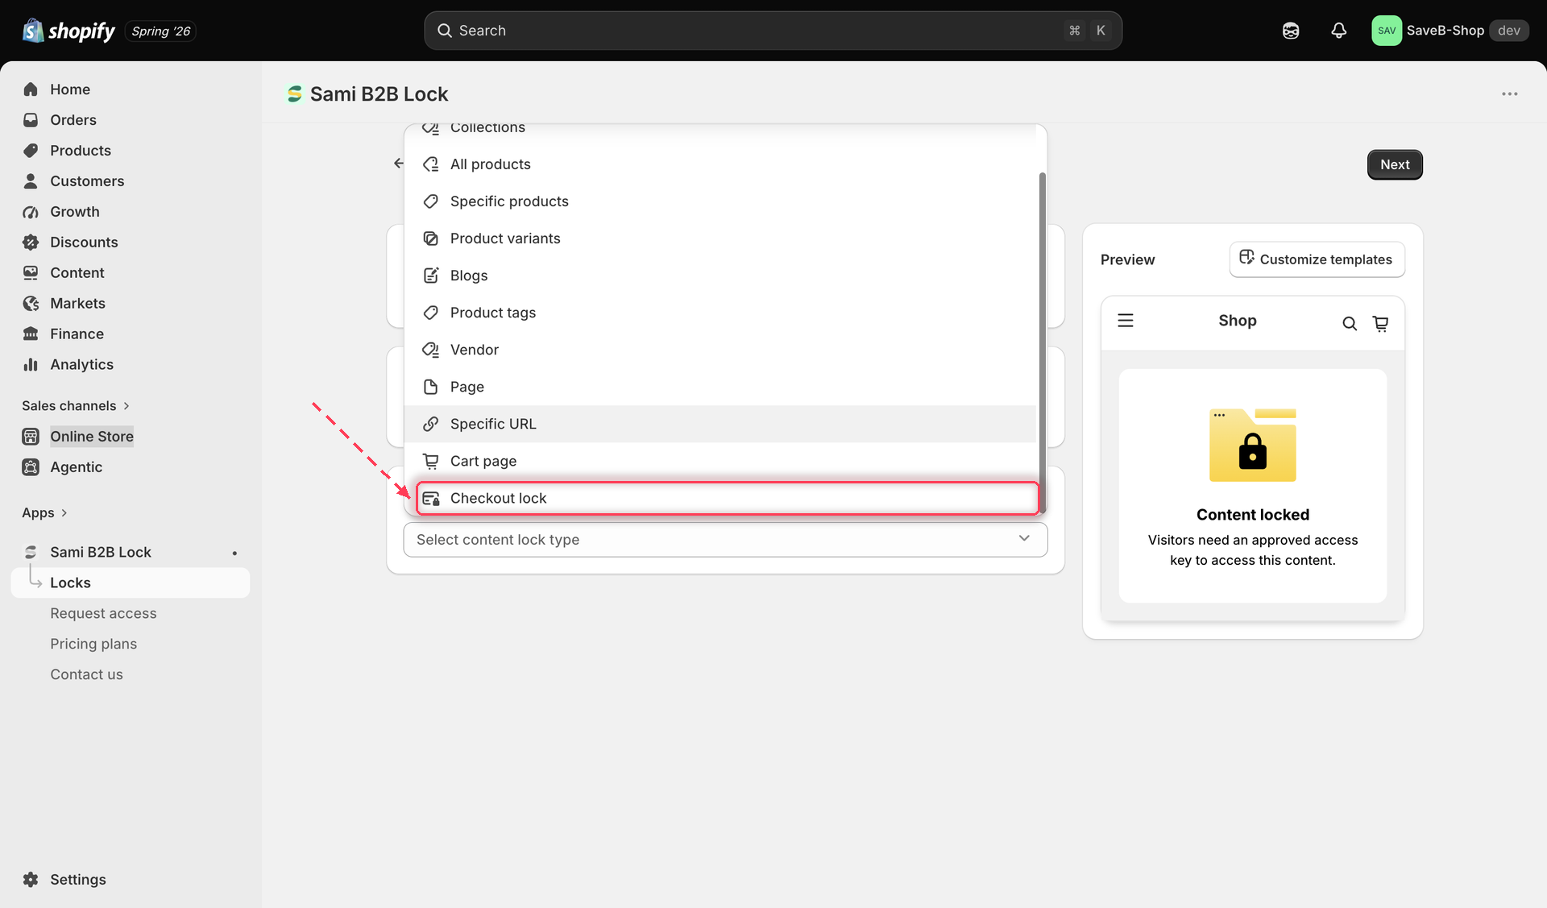Open the three-dot more actions menu
The width and height of the screenshot is (1547, 908).
pyautogui.click(x=1509, y=94)
